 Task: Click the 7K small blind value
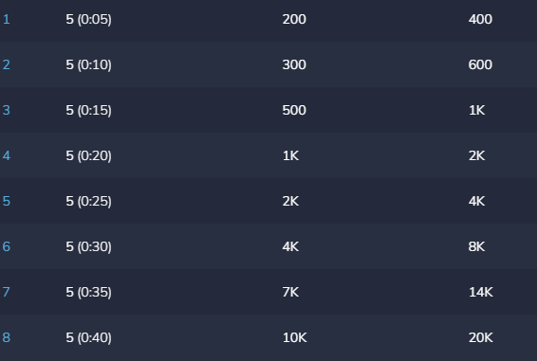pyautogui.click(x=290, y=292)
